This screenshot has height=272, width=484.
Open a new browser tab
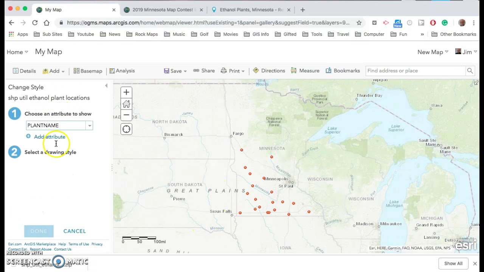(302, 10)
